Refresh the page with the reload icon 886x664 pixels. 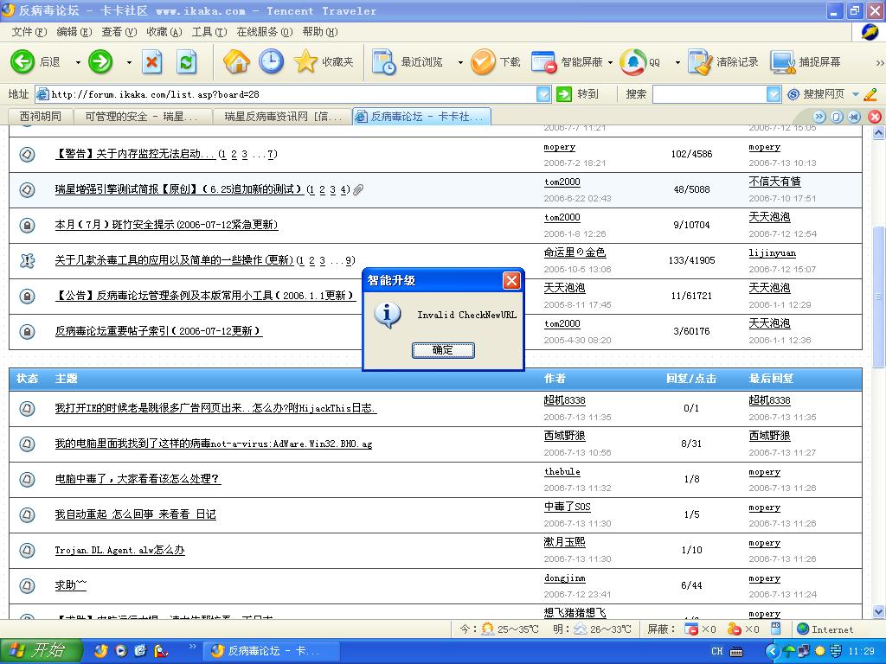point(186,61)
